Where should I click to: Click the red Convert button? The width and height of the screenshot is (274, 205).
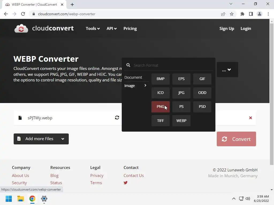click(x=236, y=139)
